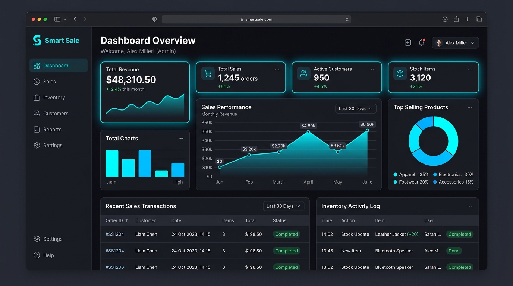Click the people icon in Active Customers
513x286 pixels.
304,73
